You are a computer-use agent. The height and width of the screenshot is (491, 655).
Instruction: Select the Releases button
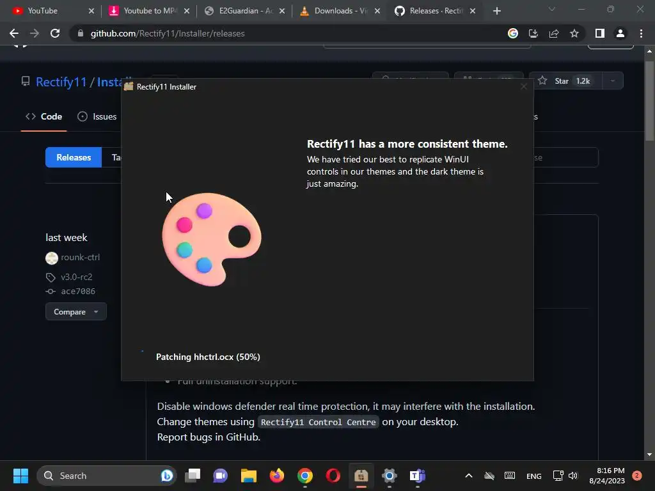pos(74,157)
